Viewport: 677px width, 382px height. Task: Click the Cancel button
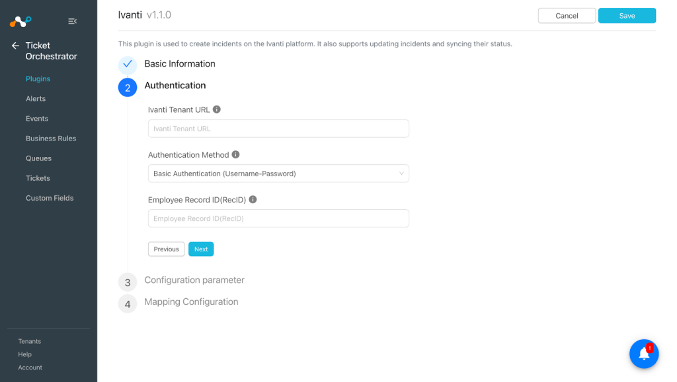(x=567, y=15)
